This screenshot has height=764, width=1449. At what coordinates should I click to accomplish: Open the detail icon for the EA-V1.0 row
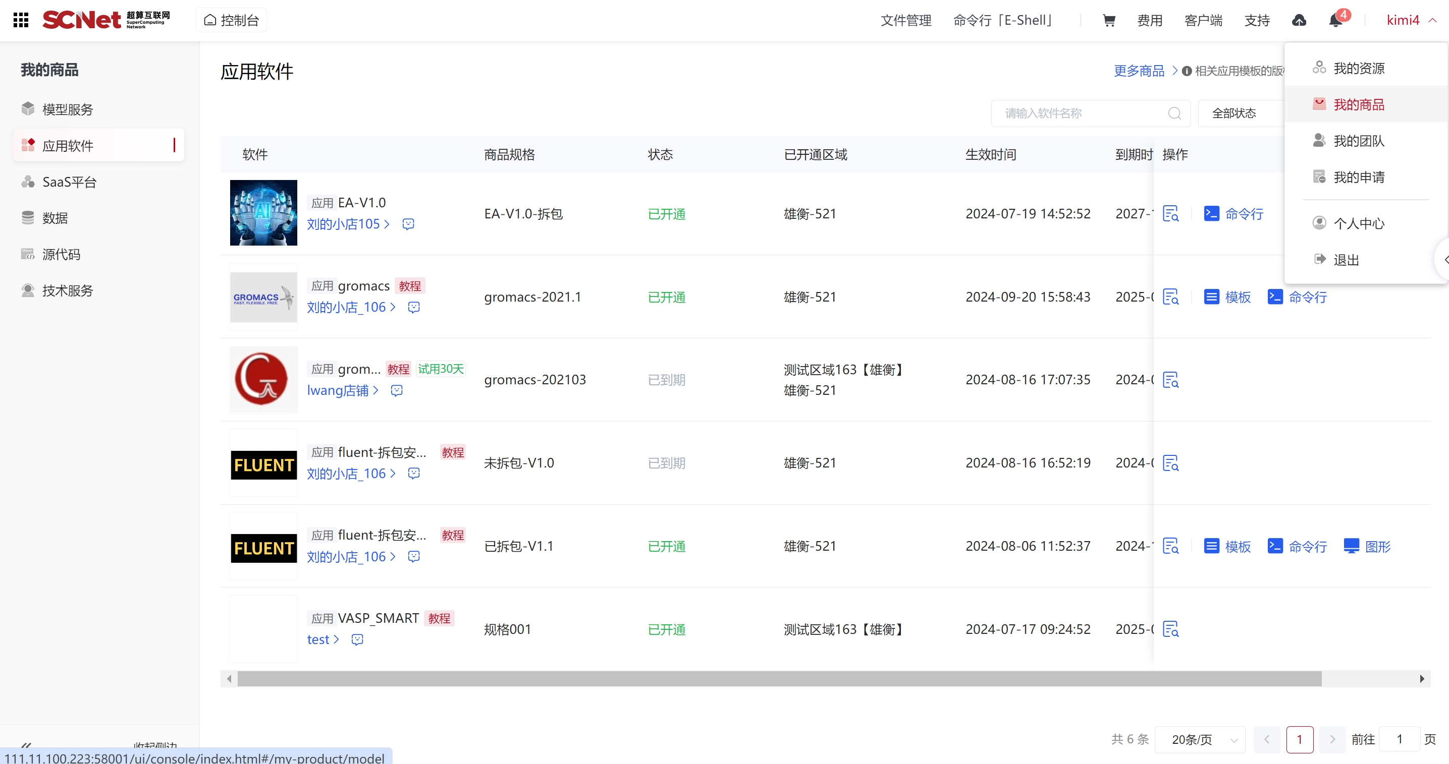tap(1170, 214)
